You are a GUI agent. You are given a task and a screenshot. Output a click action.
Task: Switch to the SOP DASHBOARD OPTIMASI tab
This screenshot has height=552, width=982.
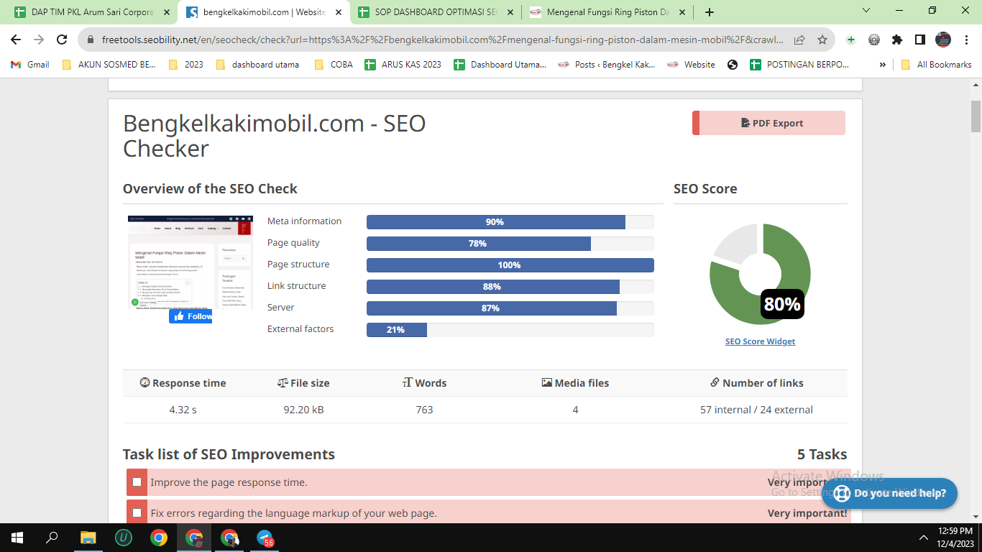click(x=436, y=12)
